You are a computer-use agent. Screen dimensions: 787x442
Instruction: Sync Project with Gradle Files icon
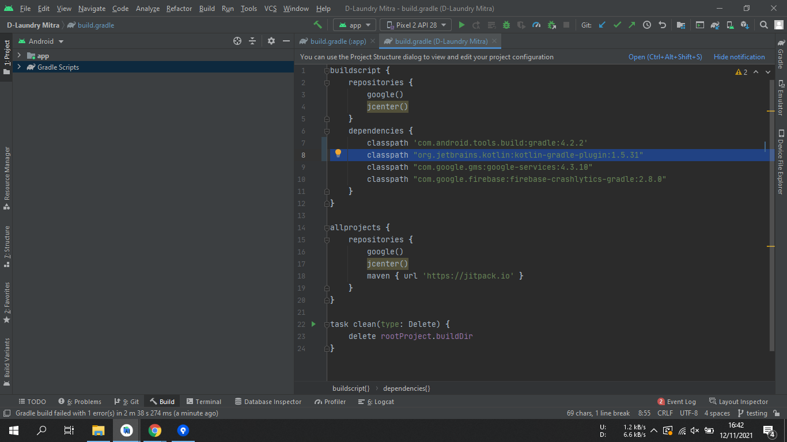(x=715, y=25)
